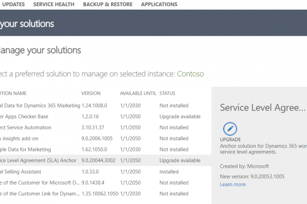Select the Customer Link for Dynam... row
Image resolution: width=307 pixels, height=204 pixels.
[x=106, y=194]
